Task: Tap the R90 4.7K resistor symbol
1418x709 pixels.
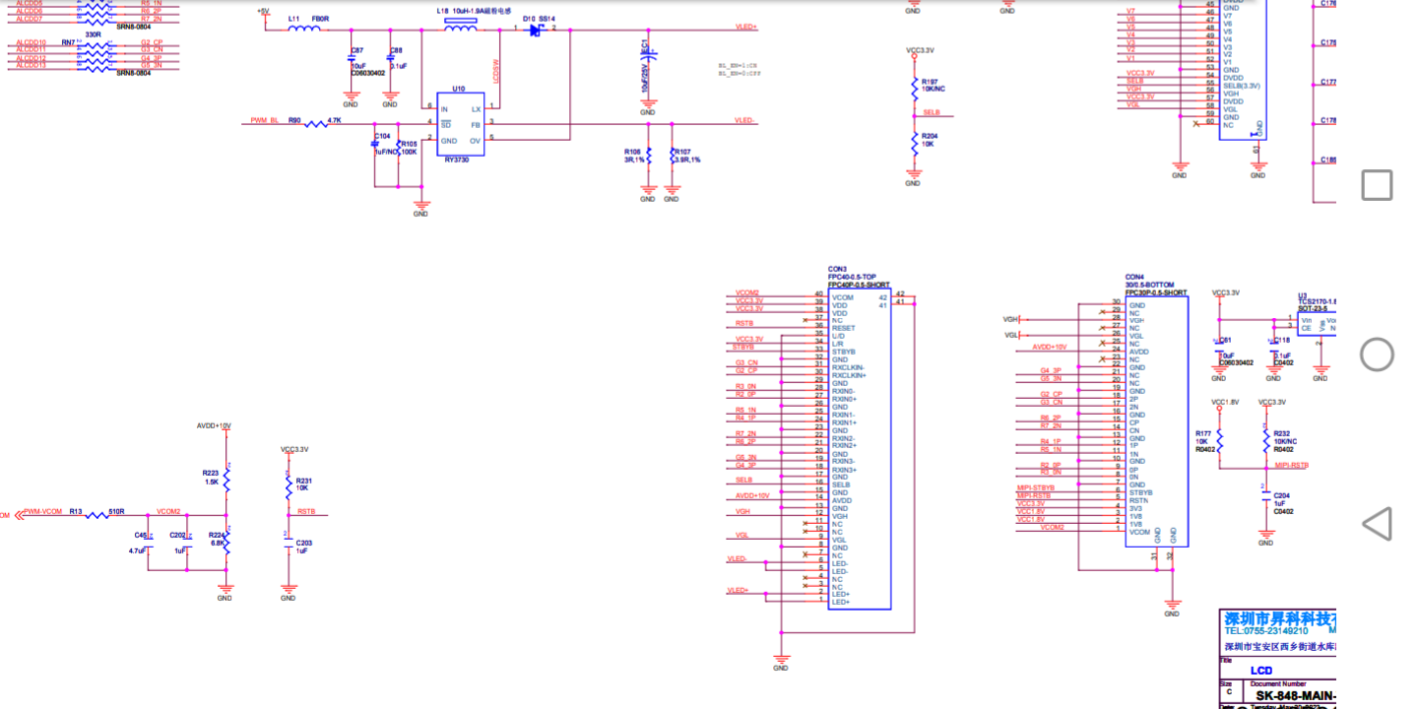Action: 316,124
